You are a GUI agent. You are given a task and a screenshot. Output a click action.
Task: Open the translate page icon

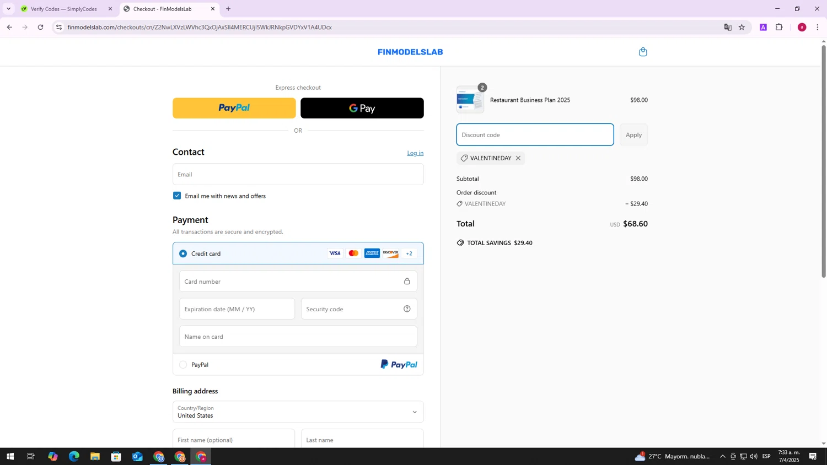click(728, 27)
